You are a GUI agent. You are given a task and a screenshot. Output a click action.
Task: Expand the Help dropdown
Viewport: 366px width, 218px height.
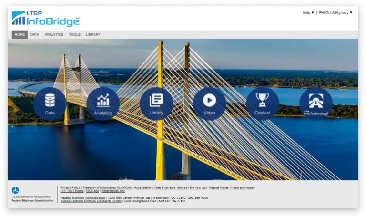click(308, 12)
